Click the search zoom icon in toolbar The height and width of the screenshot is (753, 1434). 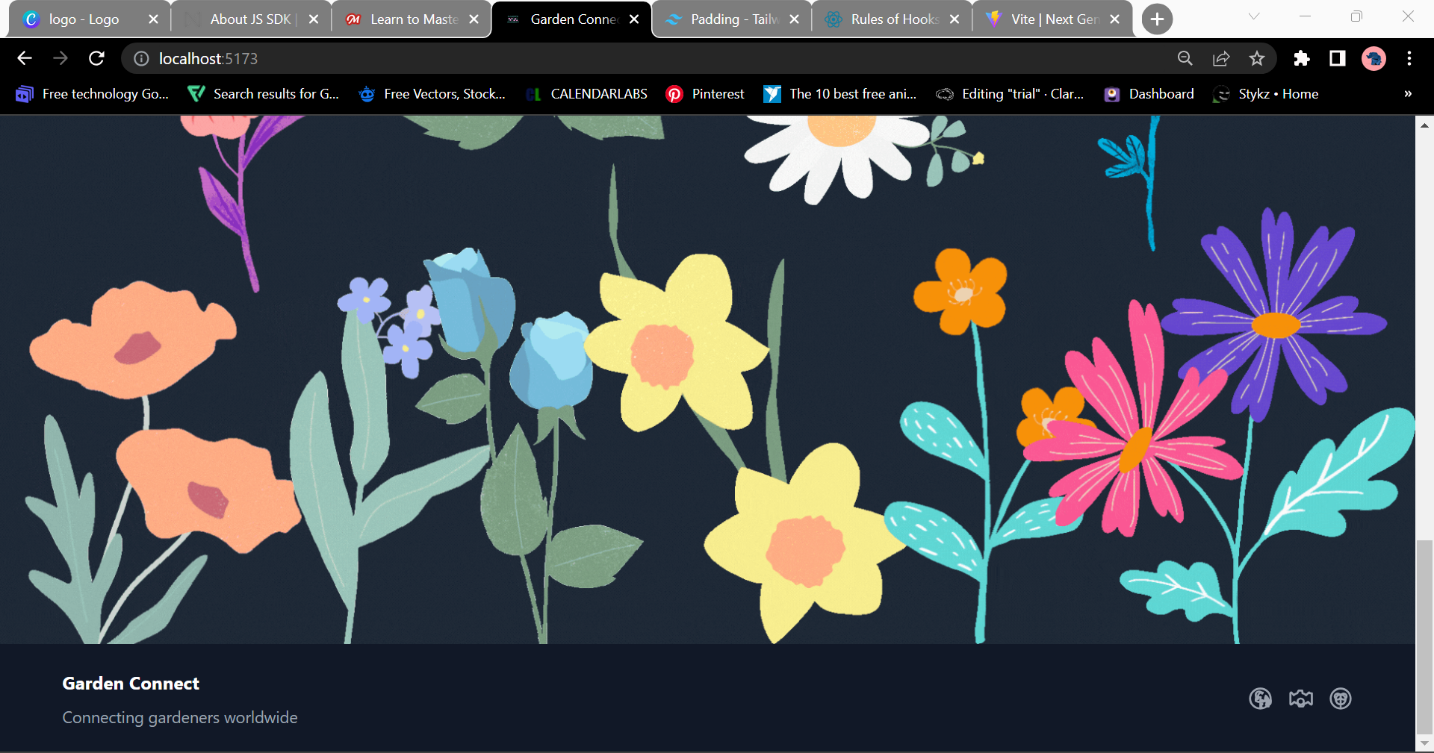point(1185,58)
